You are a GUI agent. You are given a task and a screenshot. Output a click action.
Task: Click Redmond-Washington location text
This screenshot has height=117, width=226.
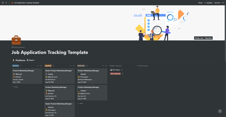coord(85,80)
